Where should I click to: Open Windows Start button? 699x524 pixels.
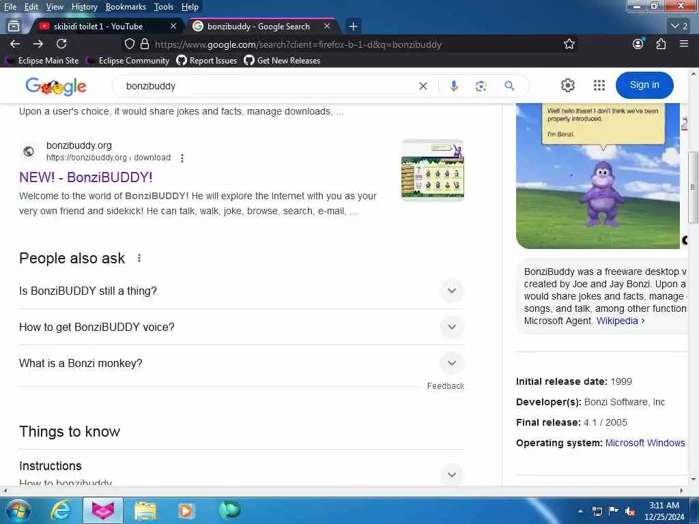click(x=18, y=510)
